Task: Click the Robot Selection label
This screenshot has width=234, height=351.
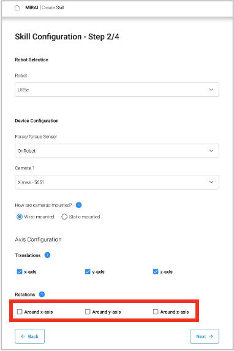Action: (x=31, y=60)
